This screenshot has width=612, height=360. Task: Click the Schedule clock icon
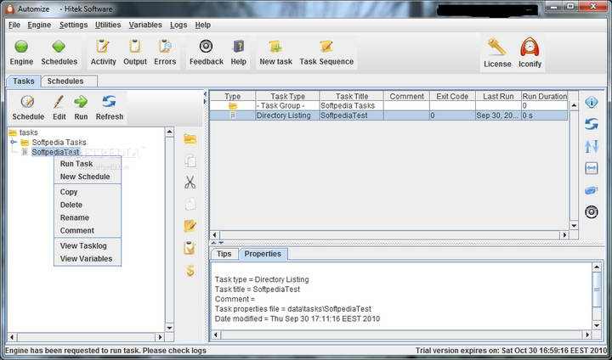point(28,102)
